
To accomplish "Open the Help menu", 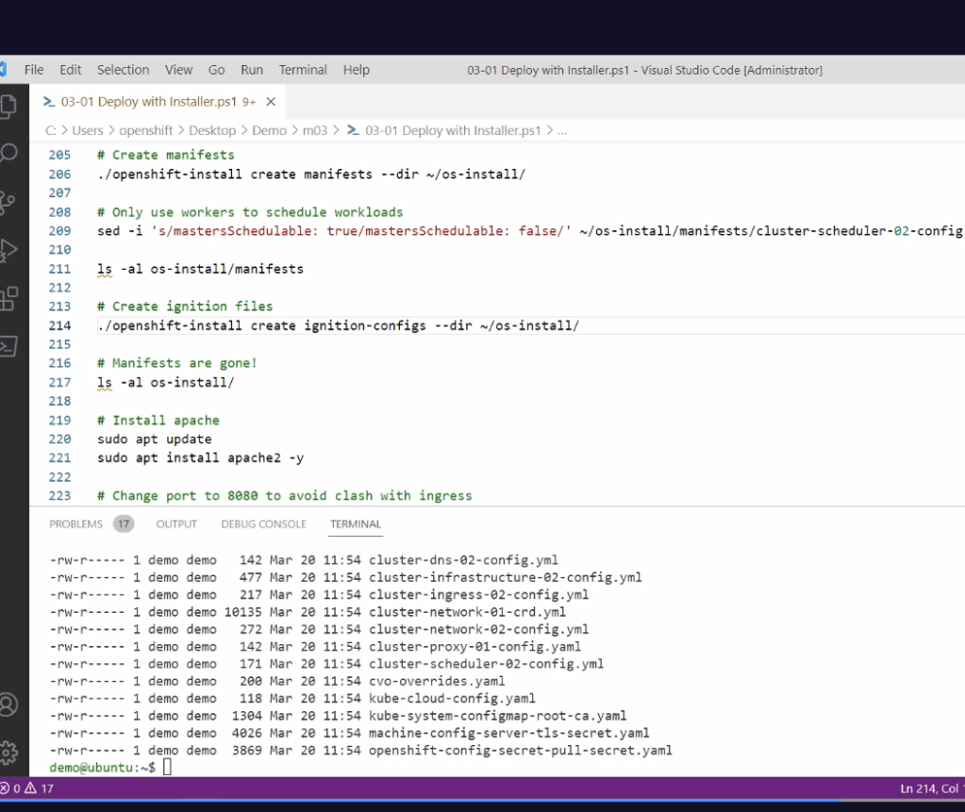I will click(x=357, y=70).
